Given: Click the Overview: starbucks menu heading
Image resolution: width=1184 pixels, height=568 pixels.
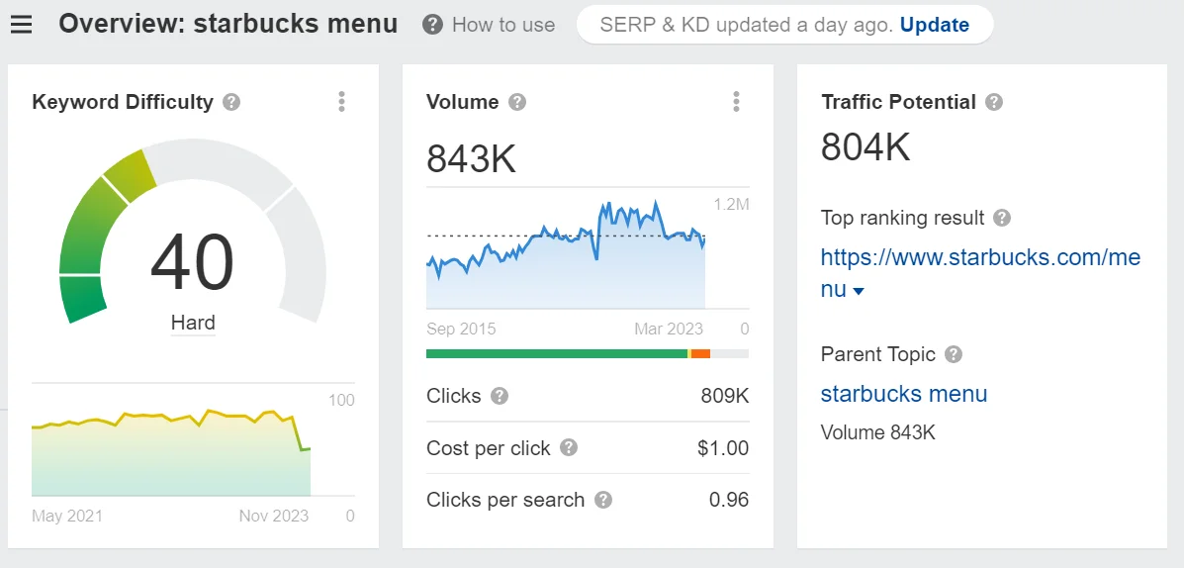Looking at the screenshot, I should [x=228, y=25].
